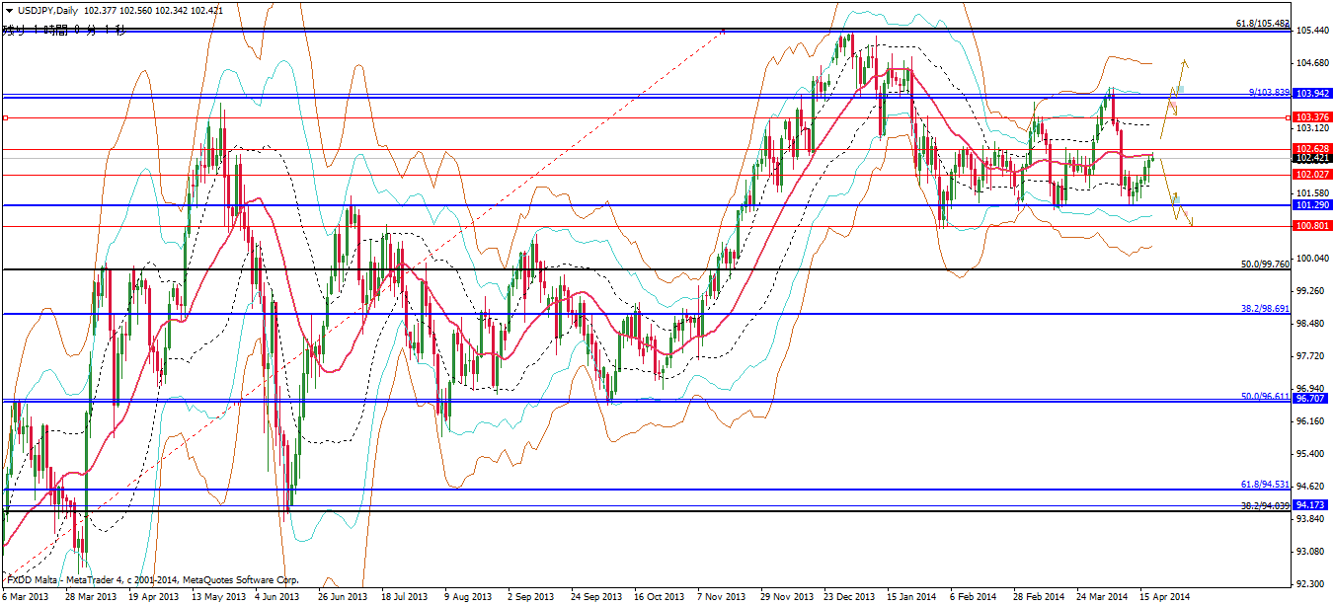
Task: Click the 6 Mar 2013 date label
Action: tap(26, 597)
